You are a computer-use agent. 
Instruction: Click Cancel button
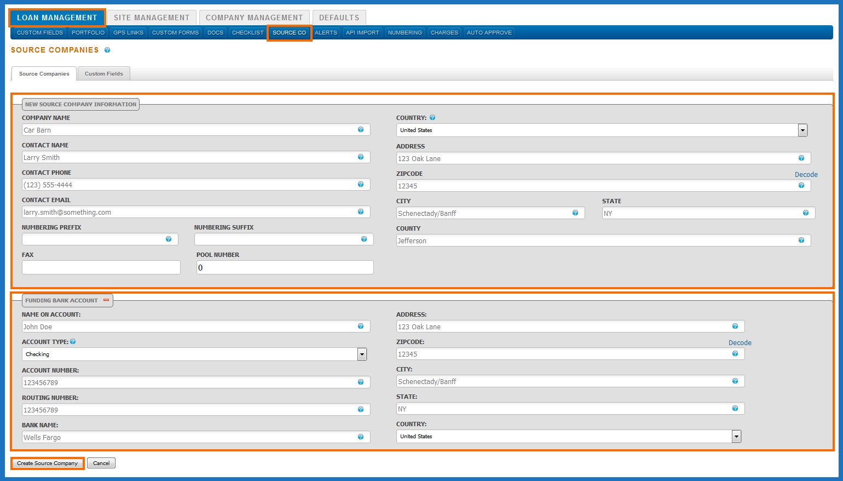click(x=101, y=463)
